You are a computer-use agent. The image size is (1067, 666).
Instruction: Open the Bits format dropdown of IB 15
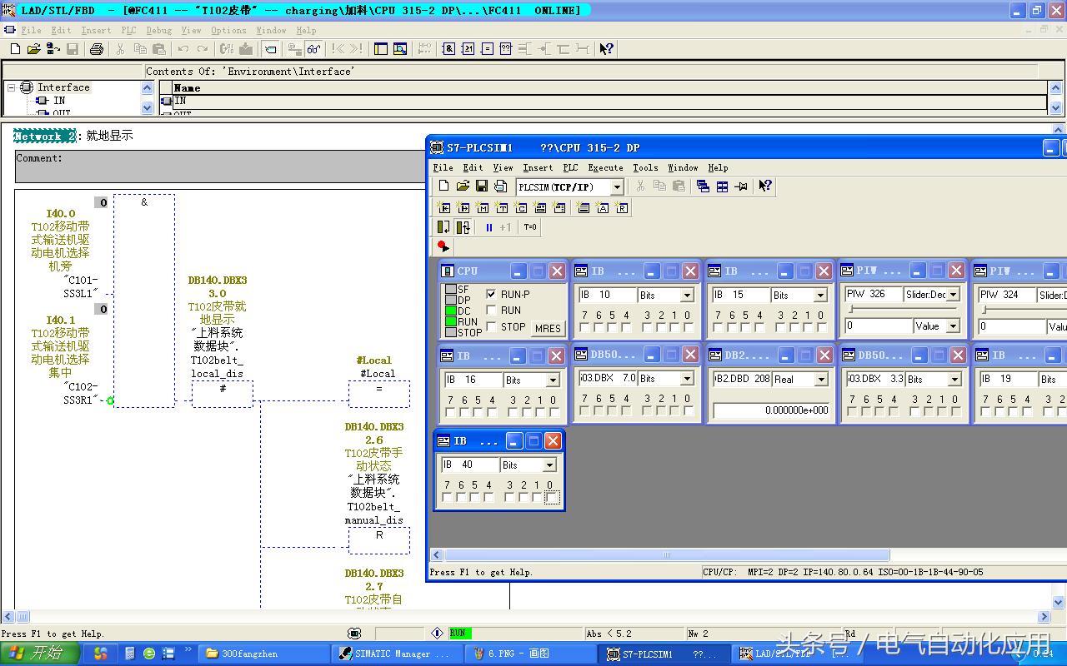point(820,294)
